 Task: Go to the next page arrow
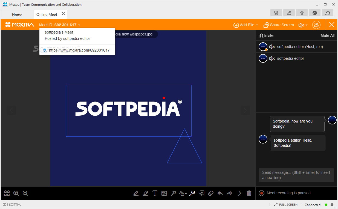click(245, 110)
